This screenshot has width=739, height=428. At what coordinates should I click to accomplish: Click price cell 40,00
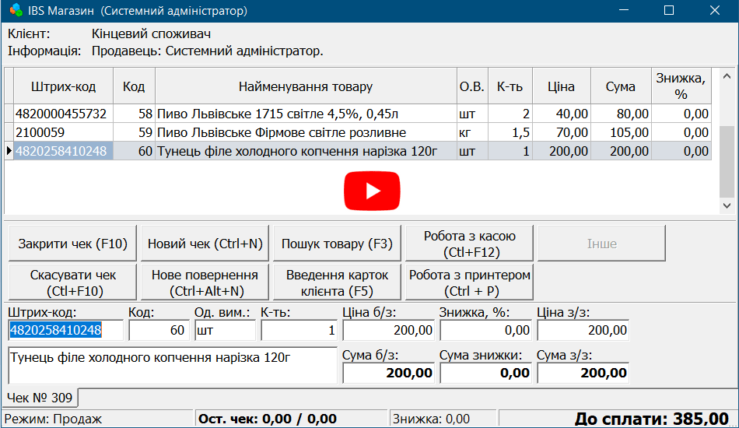[562, 114]
